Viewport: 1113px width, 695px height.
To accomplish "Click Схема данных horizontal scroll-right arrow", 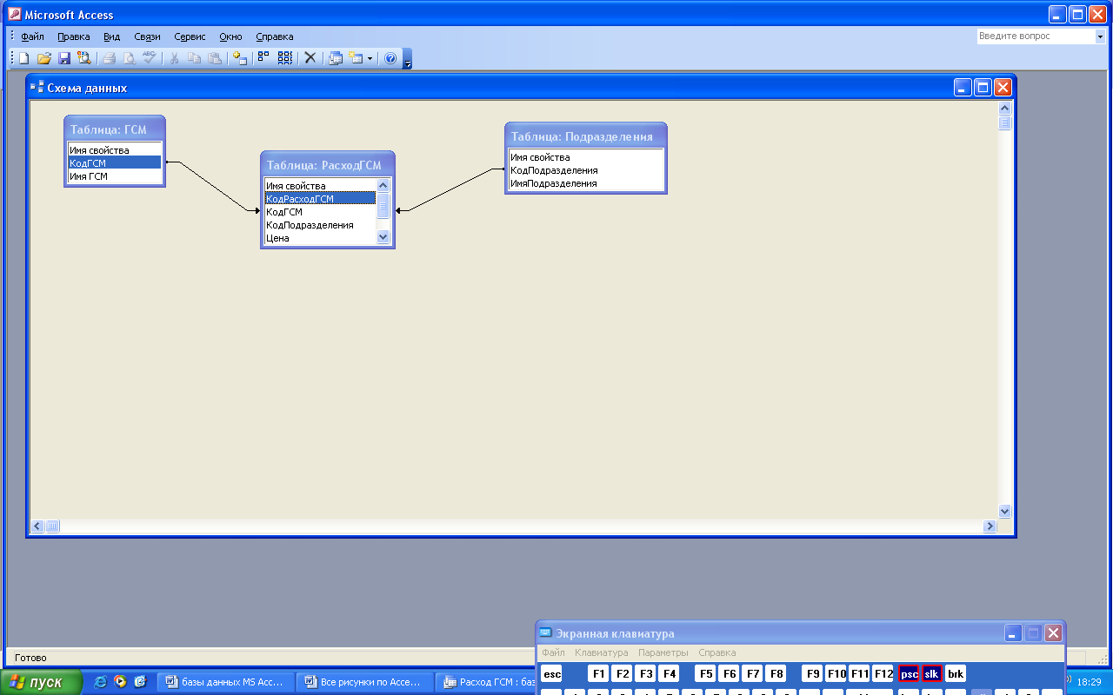I will [x=990, y=526].
